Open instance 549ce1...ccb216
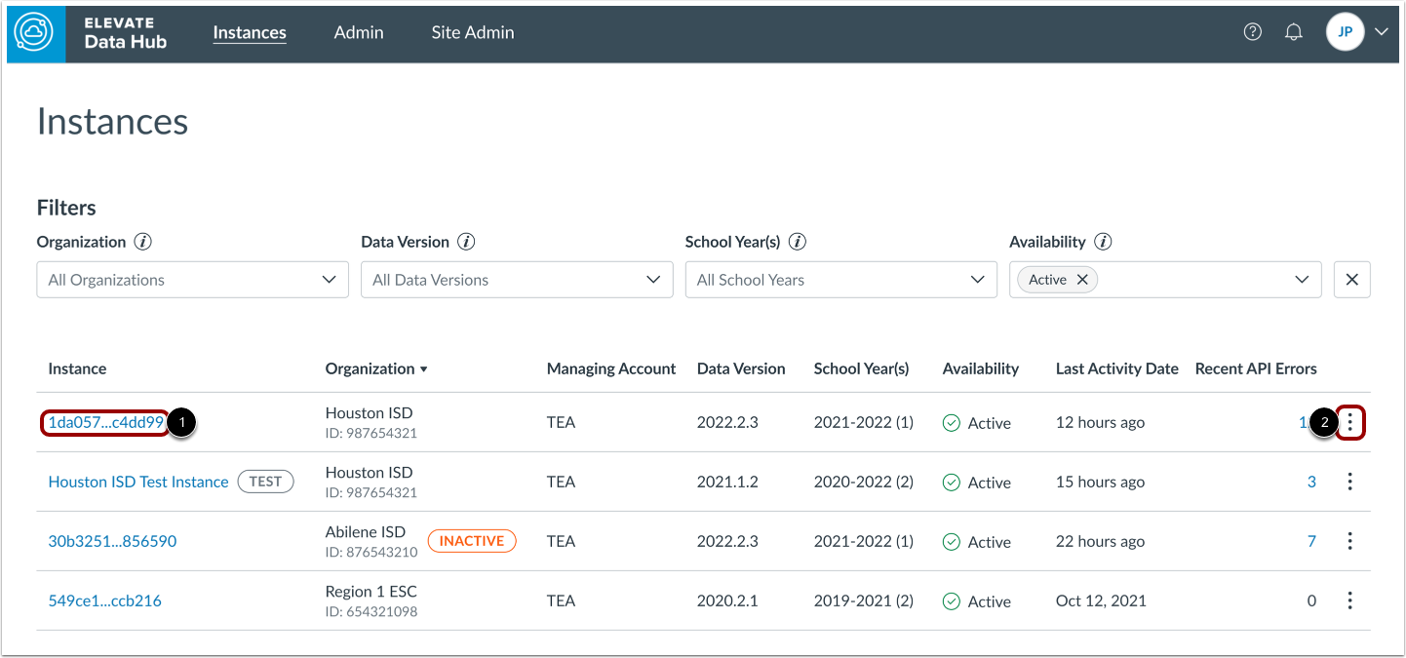 click(105, 600)
